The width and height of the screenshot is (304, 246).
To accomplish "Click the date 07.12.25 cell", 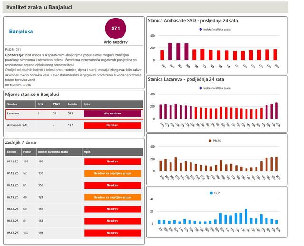I will coord(13,173).
